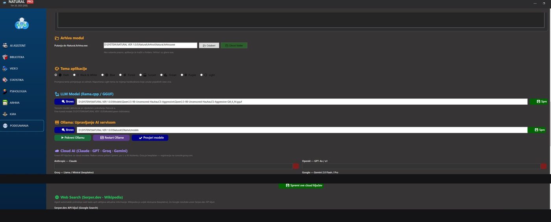Click the Tema aplikacije palette icon
The height and width of the screenshot is (222, 551).
(x=57, y=69)
